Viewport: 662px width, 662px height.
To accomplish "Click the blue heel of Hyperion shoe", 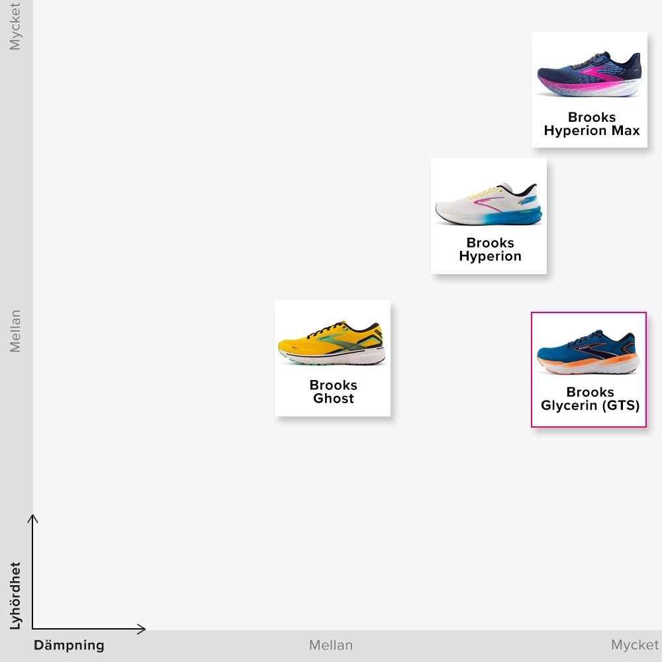I will coord(530,215).
